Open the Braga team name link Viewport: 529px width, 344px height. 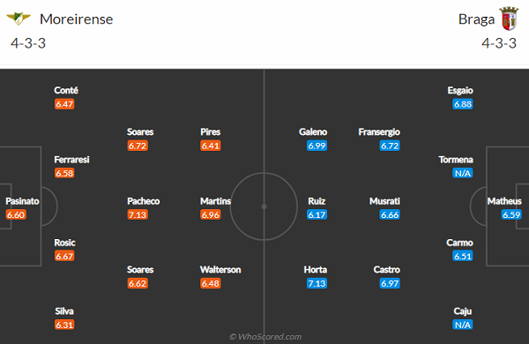coord(476,19)
